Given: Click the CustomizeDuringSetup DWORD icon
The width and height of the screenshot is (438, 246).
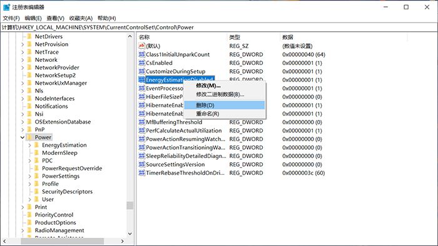Looking at the screenshot, I should (141, 71).
